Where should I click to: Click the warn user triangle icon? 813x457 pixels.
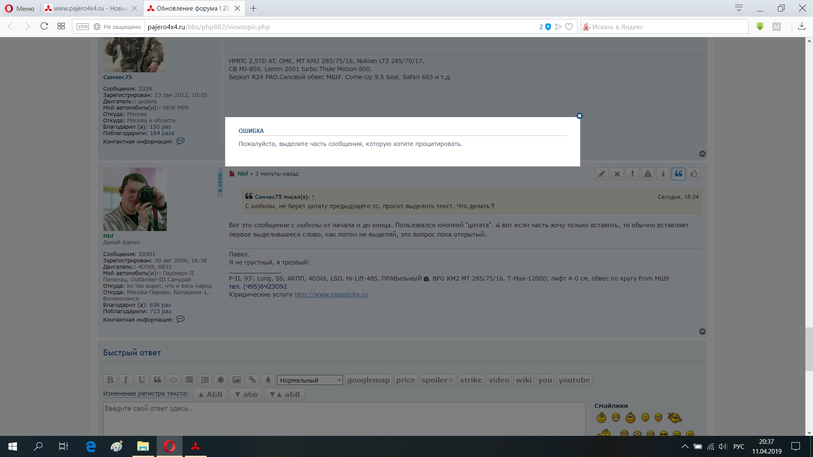tap(648, 174)
